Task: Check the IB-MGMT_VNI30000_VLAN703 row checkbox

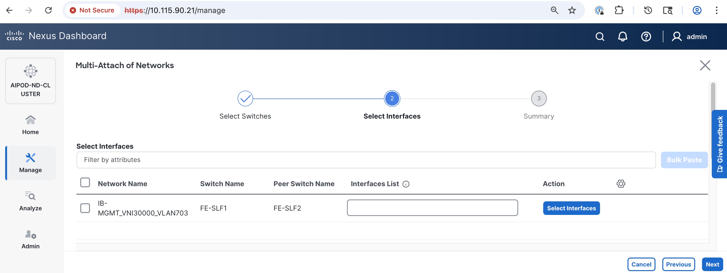Action: [x=85, y=208]
